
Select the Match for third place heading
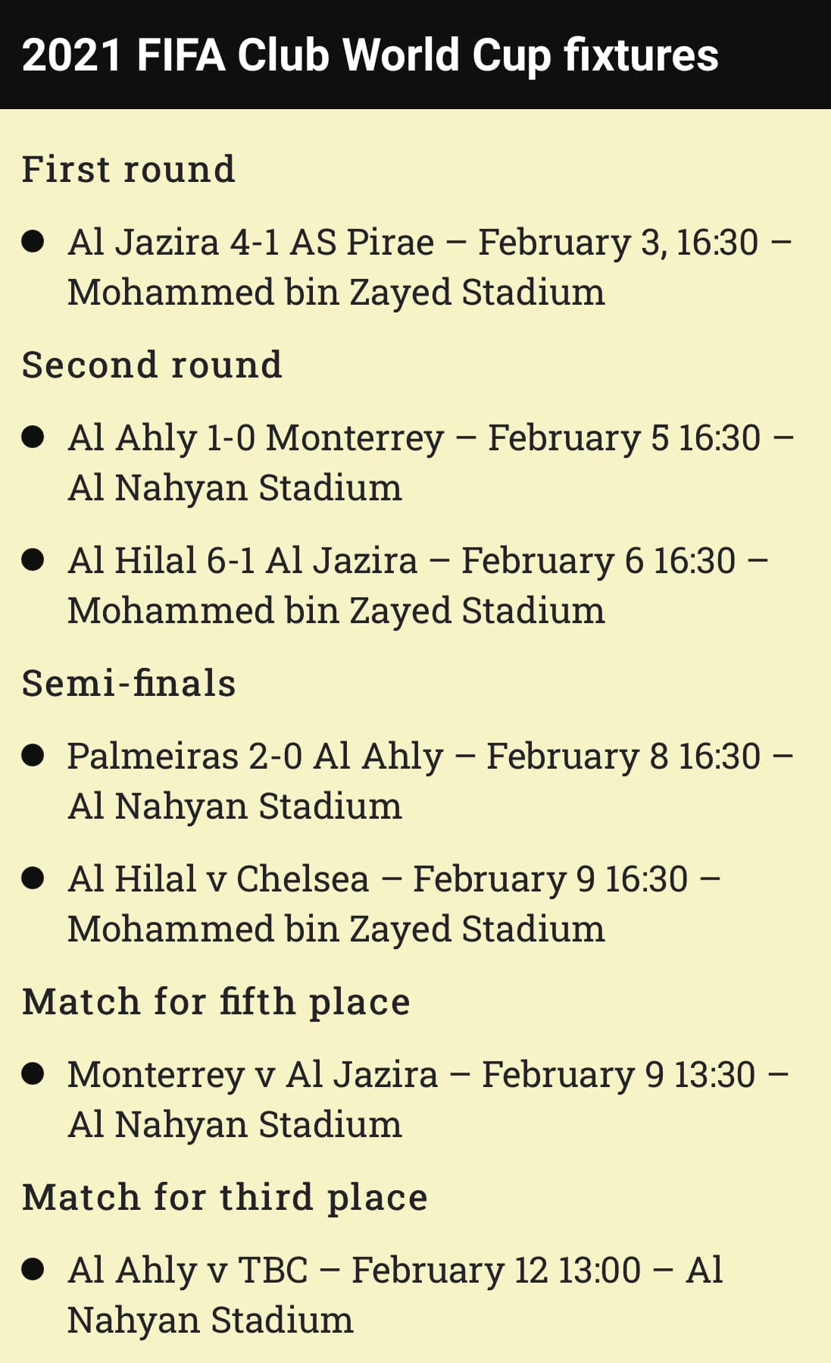coord(224,1197)
